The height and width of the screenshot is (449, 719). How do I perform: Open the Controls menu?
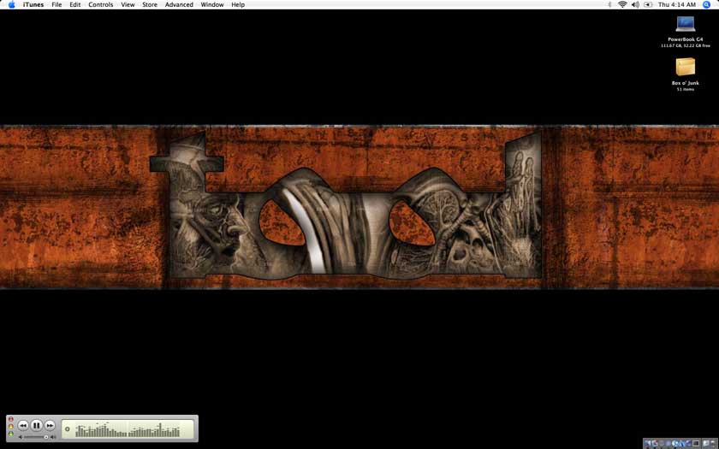(x=100, y=4)
